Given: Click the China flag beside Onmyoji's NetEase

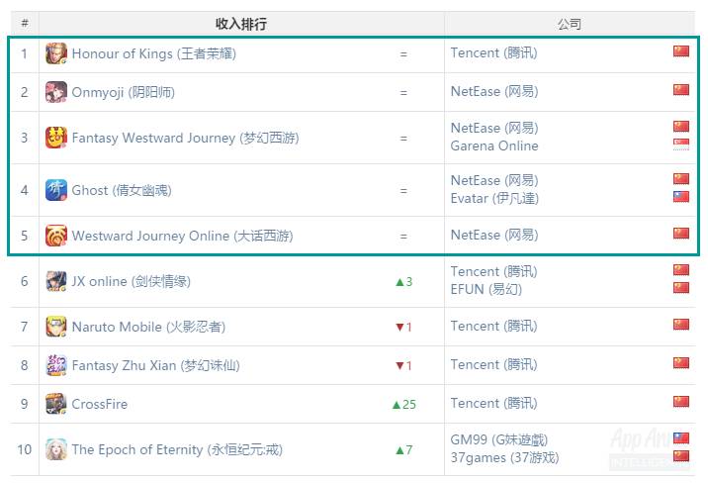Looking at the screenshot, I should coord(681,90).
